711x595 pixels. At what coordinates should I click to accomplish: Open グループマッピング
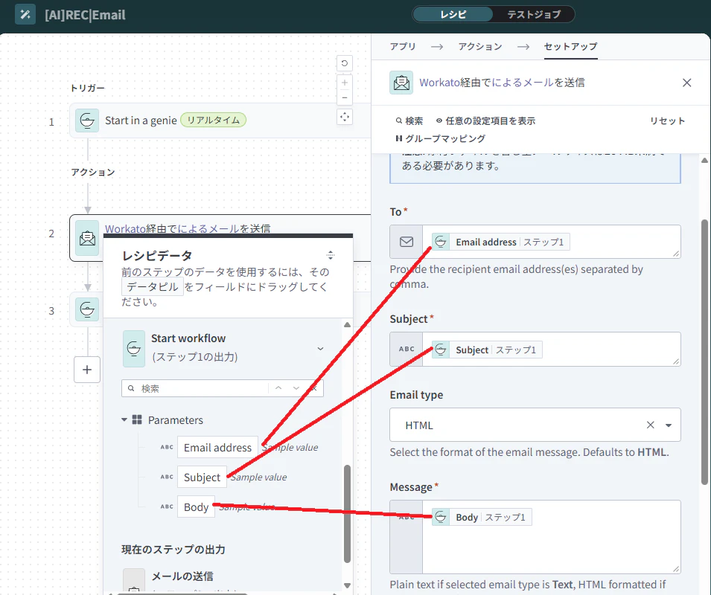(x=440, y=138)
